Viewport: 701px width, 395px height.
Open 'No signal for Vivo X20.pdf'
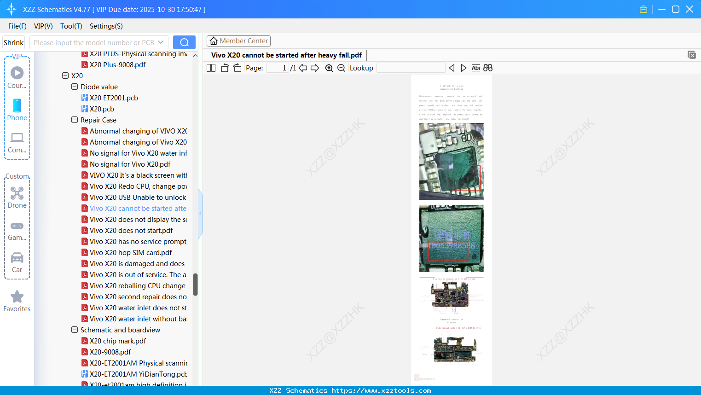pyautogui.click(x=130, y=164)
